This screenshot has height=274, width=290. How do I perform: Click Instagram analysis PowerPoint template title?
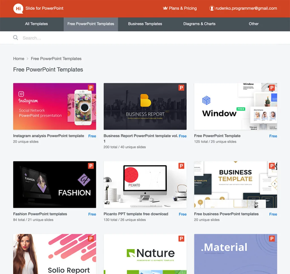click(x=48, y=136)
